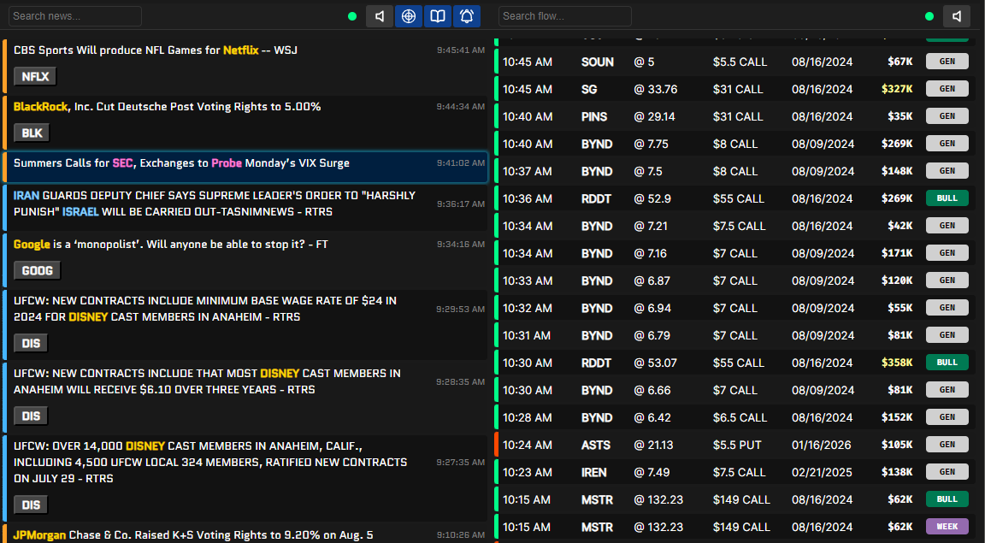Open Iran Guards Deputy Chief headline
This screenshot has width=985, height=543.
click(x=215, y=204)
